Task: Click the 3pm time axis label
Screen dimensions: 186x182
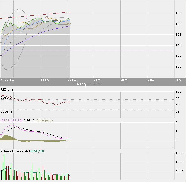Action: point(151,80)
